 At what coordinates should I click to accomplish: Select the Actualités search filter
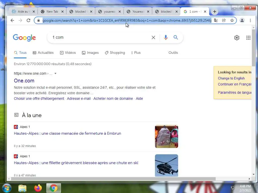point(43,53)
